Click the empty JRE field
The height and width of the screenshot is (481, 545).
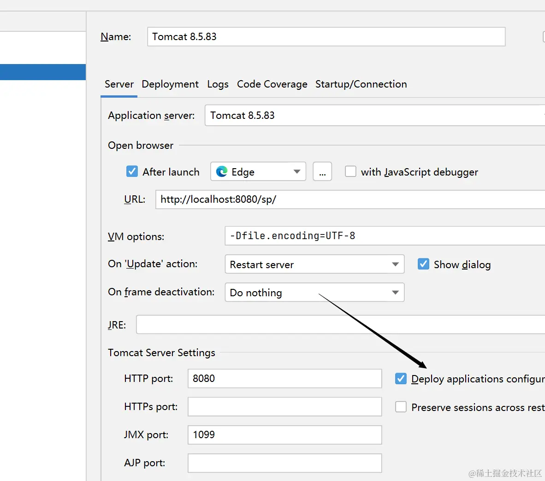tap(341, 324)
